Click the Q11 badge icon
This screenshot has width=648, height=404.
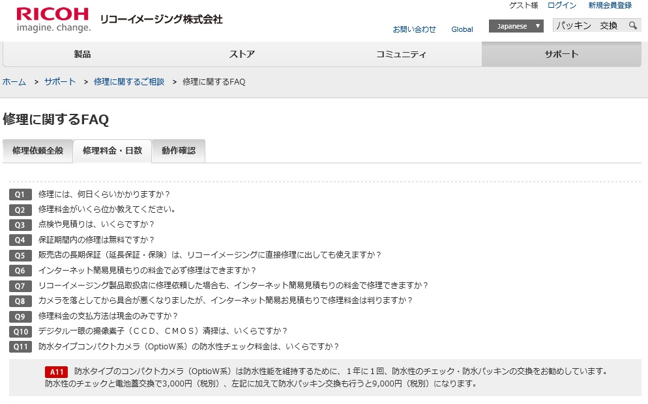click(20, 347)
